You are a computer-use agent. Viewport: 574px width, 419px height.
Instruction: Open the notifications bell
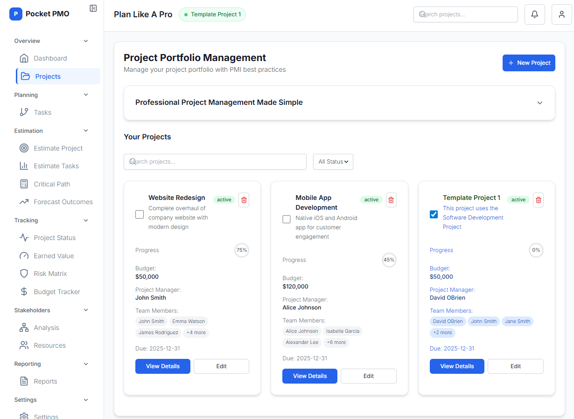click(x=534, y=14)
